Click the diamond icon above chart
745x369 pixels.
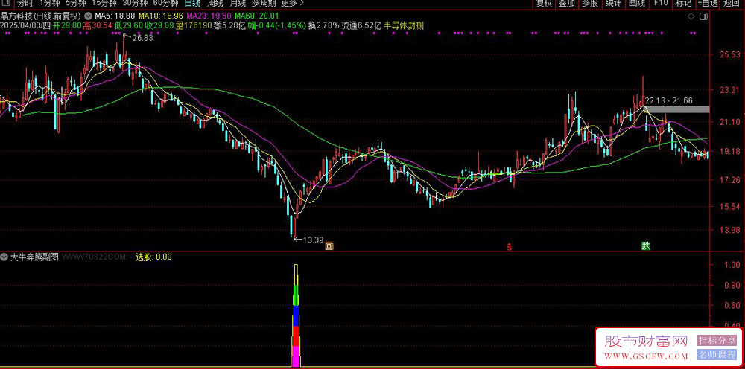(692, 17)
